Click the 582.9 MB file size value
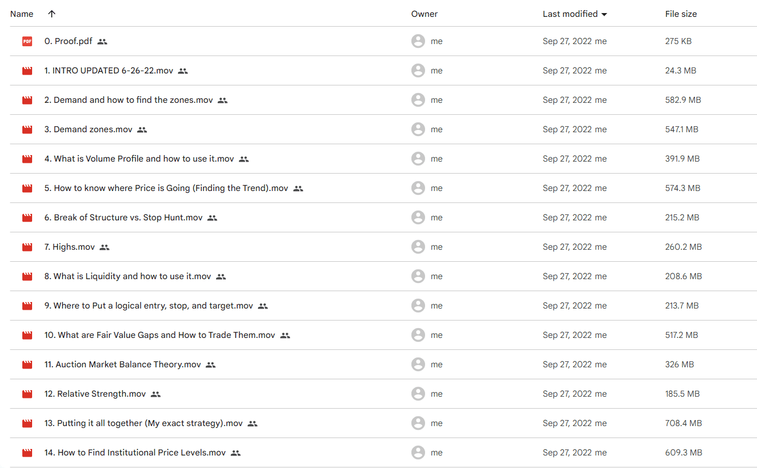 pyautogui.click(x=683, y=100)
